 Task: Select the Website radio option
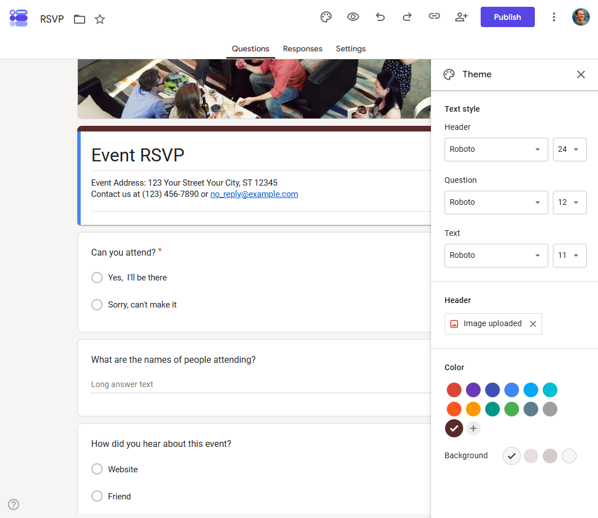(x=97, y=469)
